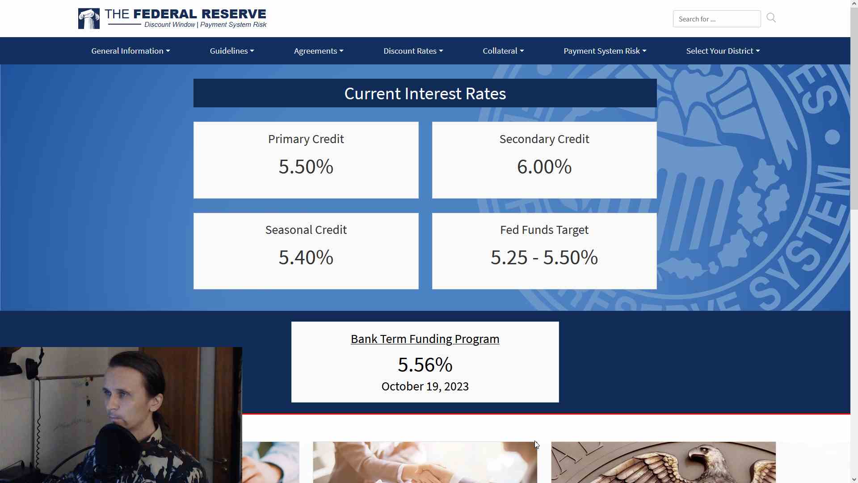Click the eagle emblem image thumbnail
Image resolution: width=858 pixels, height=483 pixels.
pos(663,462)
